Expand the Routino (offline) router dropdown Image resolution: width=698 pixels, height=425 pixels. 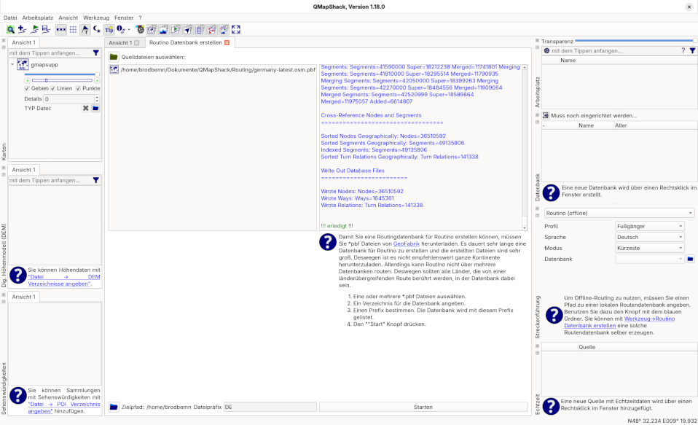coord(619,213)
